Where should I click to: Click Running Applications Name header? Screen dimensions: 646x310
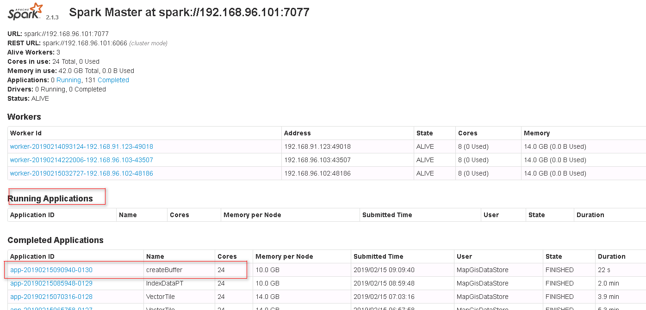tap(128, 215)
